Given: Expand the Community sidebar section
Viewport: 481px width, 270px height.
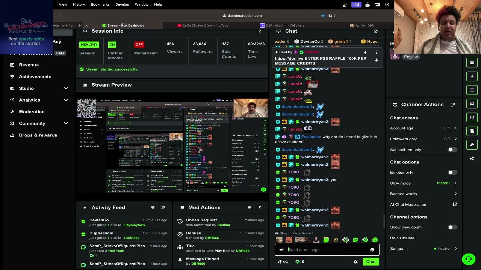Looking at the screenshot, I should tap(66, 123).
